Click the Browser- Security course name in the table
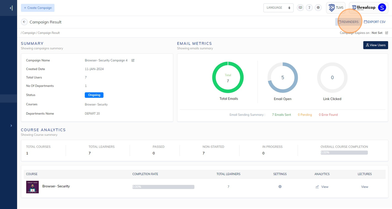392x209 pixels. pos(56,186)
